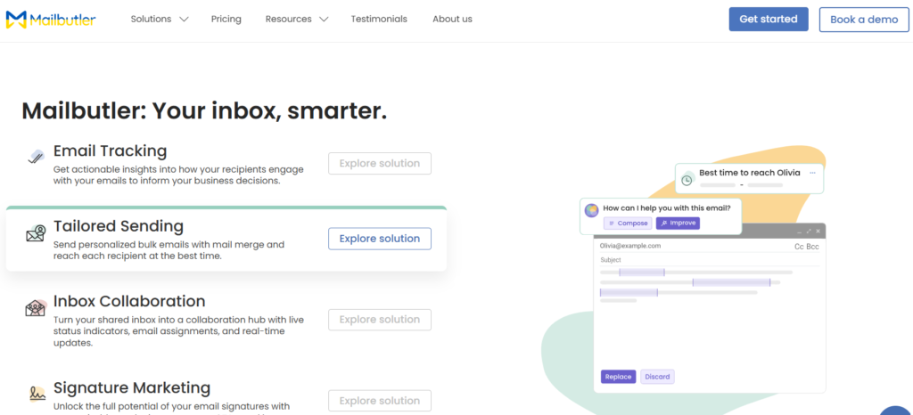Click the colorful AI assistant avatar
913x415 pixels.
click(592, 210)
